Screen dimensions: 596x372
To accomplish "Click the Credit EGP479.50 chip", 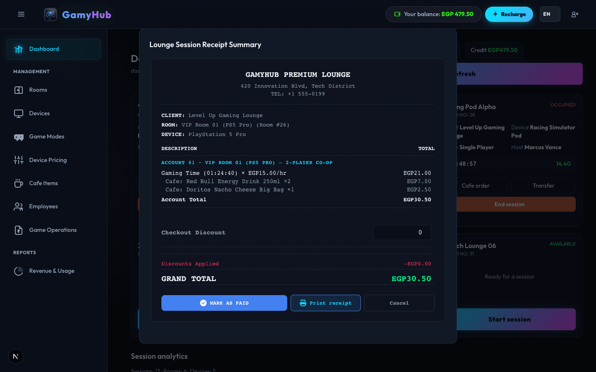I will click(494, 50).
